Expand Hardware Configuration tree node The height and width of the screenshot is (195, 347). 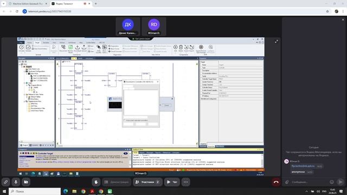[24, 71]
